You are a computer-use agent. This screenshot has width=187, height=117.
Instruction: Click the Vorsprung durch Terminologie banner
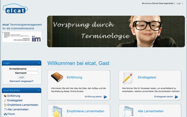pyautogui.click(x=116, y=32)
